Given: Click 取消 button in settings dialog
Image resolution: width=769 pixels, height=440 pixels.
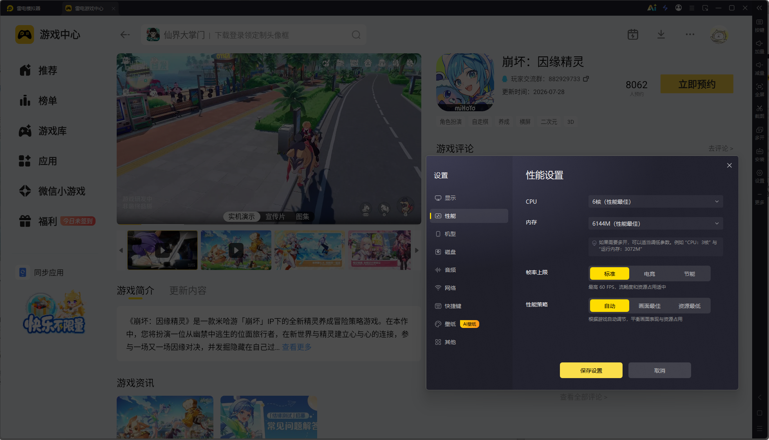Looking at the screenshot, I should [659, 370].
